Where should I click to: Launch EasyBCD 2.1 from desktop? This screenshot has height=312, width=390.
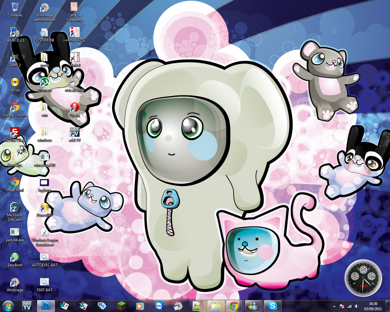15,32
